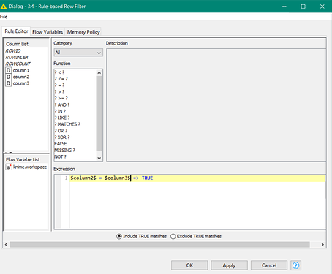Click the column2 double type icon
332x274 pixels.
(8, 77)
